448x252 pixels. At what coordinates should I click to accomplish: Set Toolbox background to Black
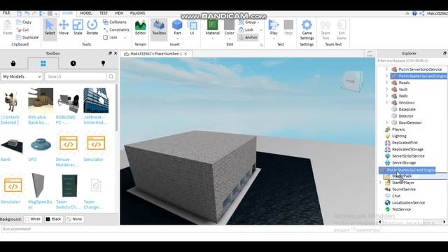coord(53,219)
